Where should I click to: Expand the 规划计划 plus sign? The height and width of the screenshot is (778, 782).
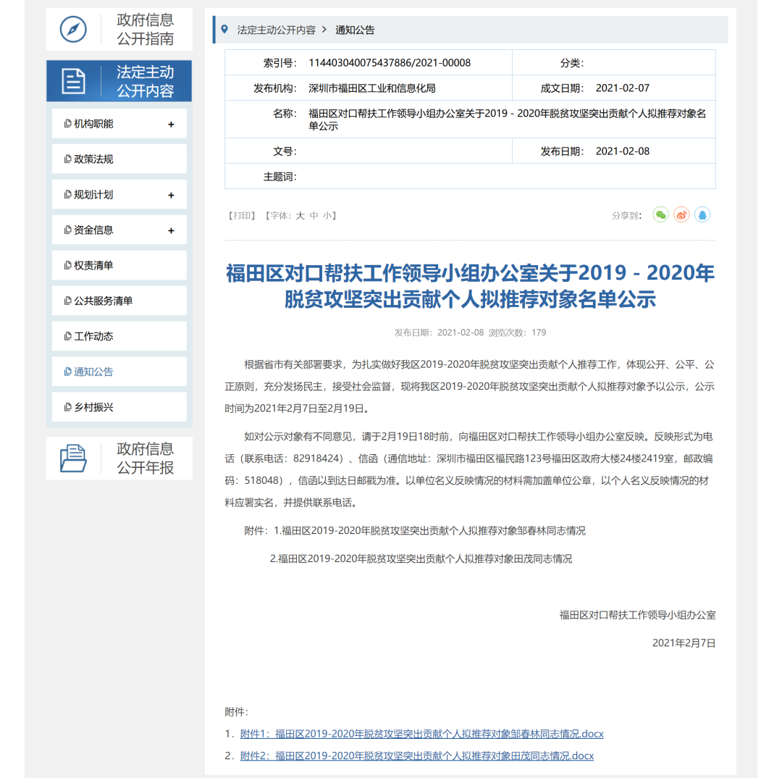[171, 195]
